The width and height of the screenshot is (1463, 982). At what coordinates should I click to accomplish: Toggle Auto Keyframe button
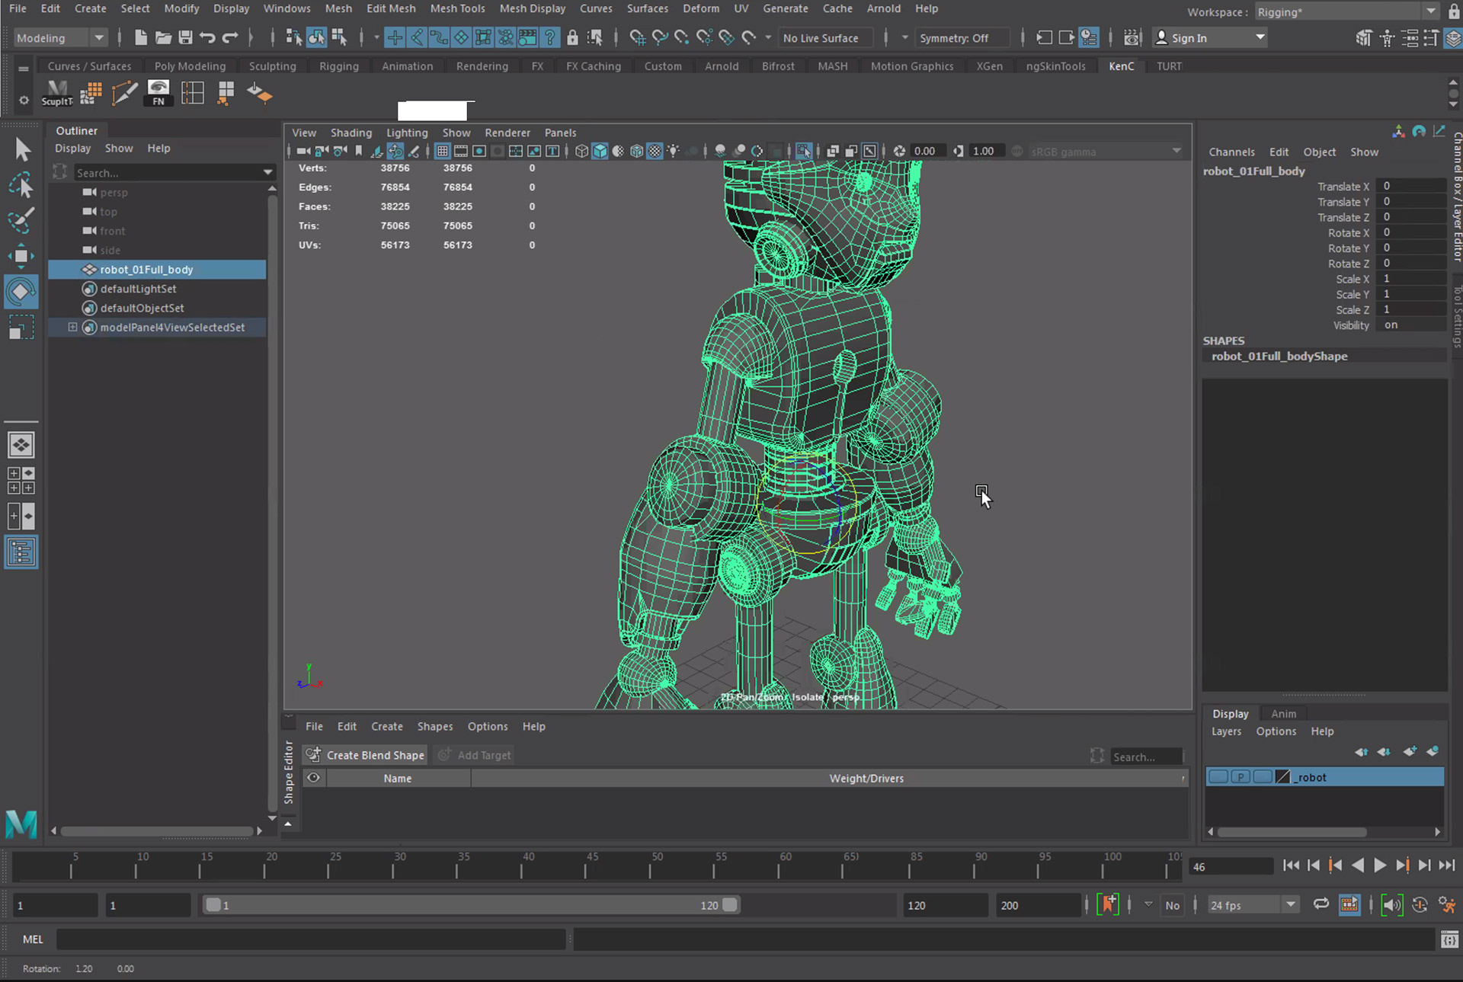[x=1107, y=905]
